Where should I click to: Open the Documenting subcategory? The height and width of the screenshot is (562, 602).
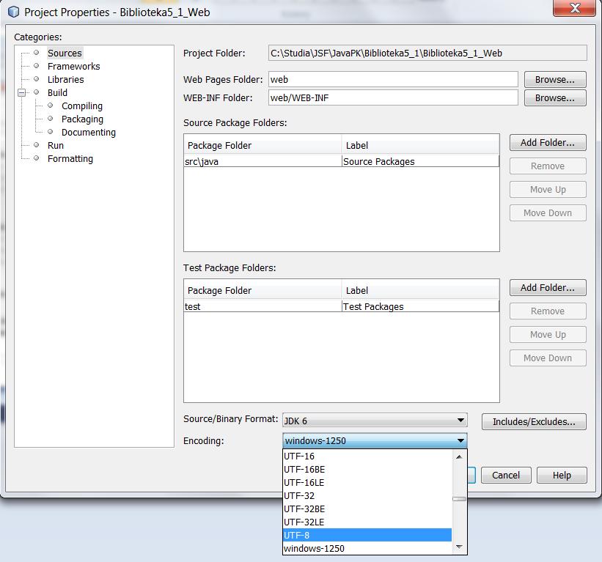coord(88,133)
